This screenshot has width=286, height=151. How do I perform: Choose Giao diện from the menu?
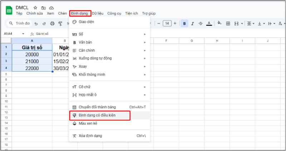coord(109,22)
